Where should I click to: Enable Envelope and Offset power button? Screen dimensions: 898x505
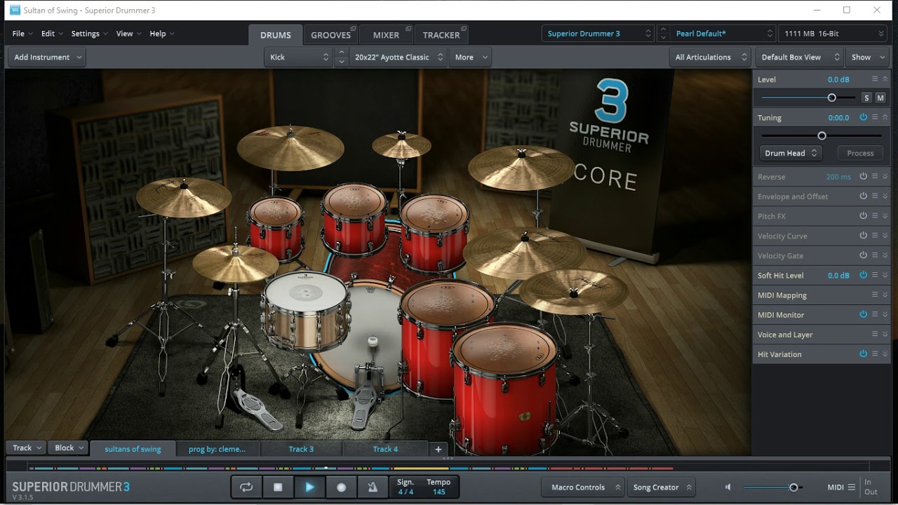[x=864, y=196]
